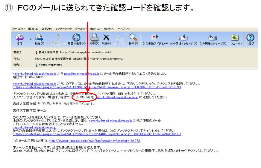Click the Forward (転送) icon
The height and width of the screenshot is (168, 261).
pyautogui.click(x=39, y=38)
